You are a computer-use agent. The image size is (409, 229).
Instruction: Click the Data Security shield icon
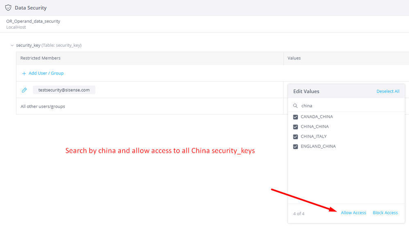[8, 8]
